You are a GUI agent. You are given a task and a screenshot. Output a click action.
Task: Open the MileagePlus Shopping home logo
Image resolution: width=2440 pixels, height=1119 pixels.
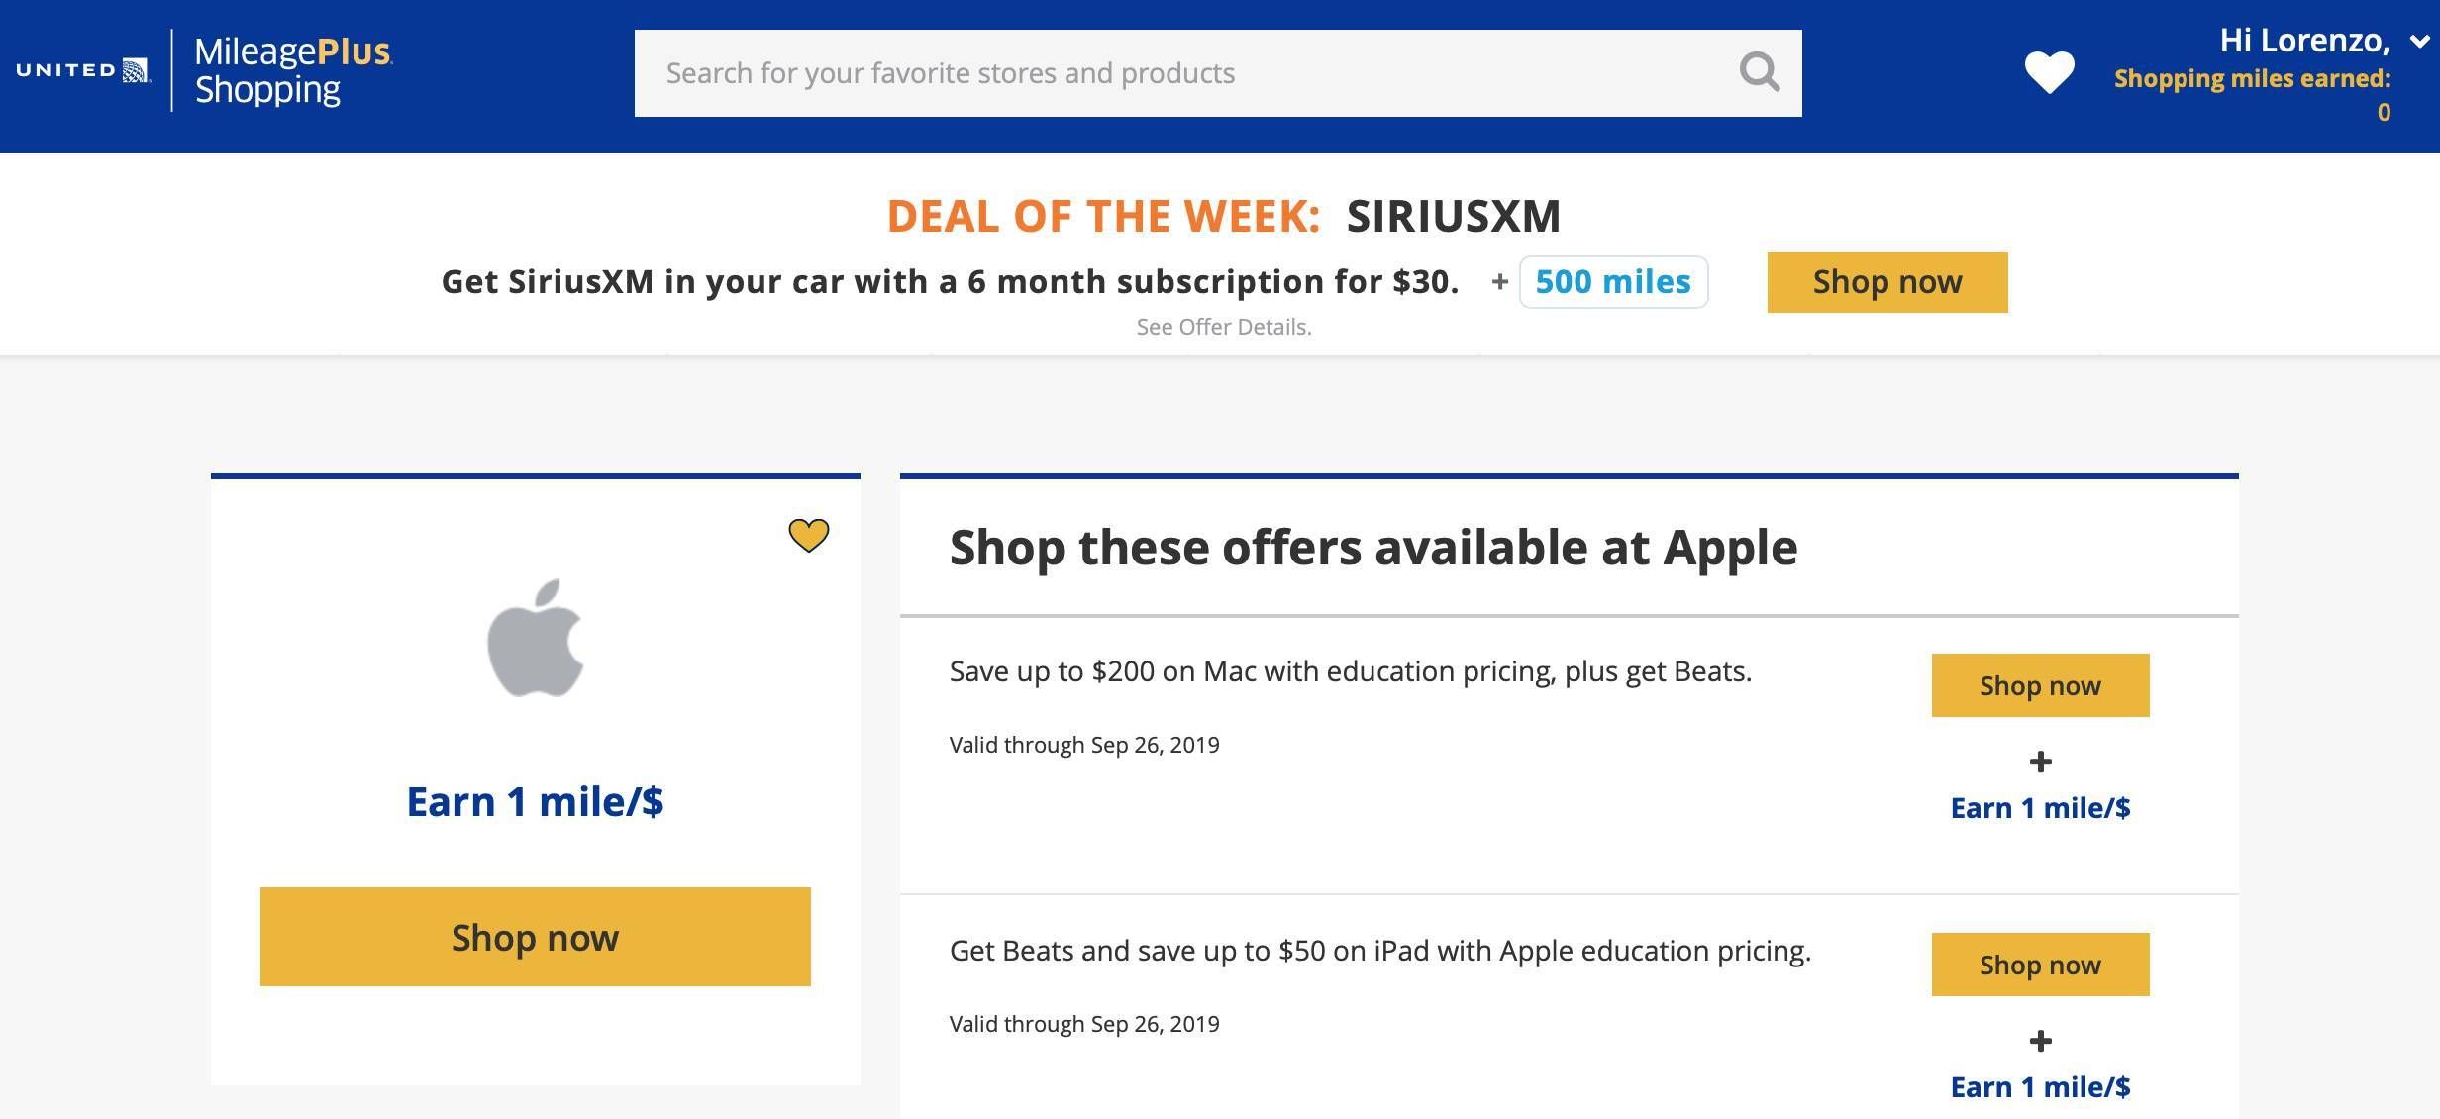(x=293, y=70)
